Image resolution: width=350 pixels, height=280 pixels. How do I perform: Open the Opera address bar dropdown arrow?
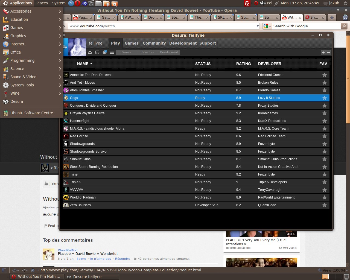pyautogui.click(x=258, y=26)
